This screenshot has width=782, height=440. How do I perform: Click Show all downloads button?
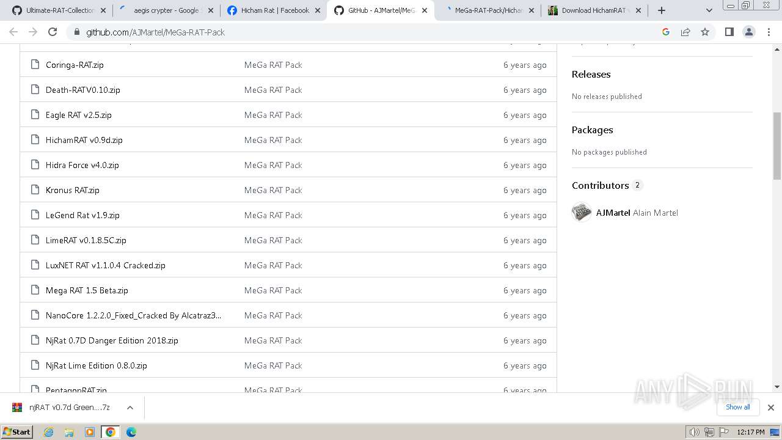click(x=737, y=407)
